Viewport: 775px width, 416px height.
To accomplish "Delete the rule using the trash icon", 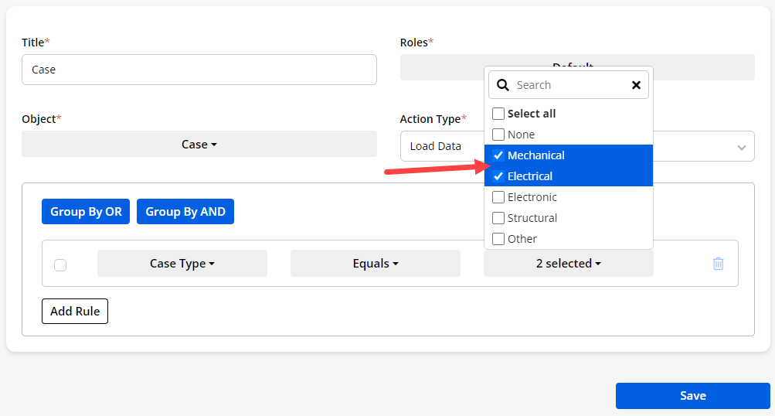I will 718,264.
